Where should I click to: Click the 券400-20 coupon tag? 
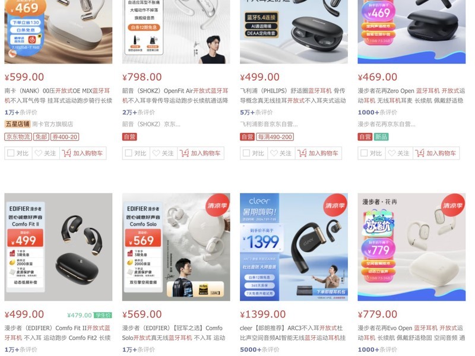[x=65, y=137]
